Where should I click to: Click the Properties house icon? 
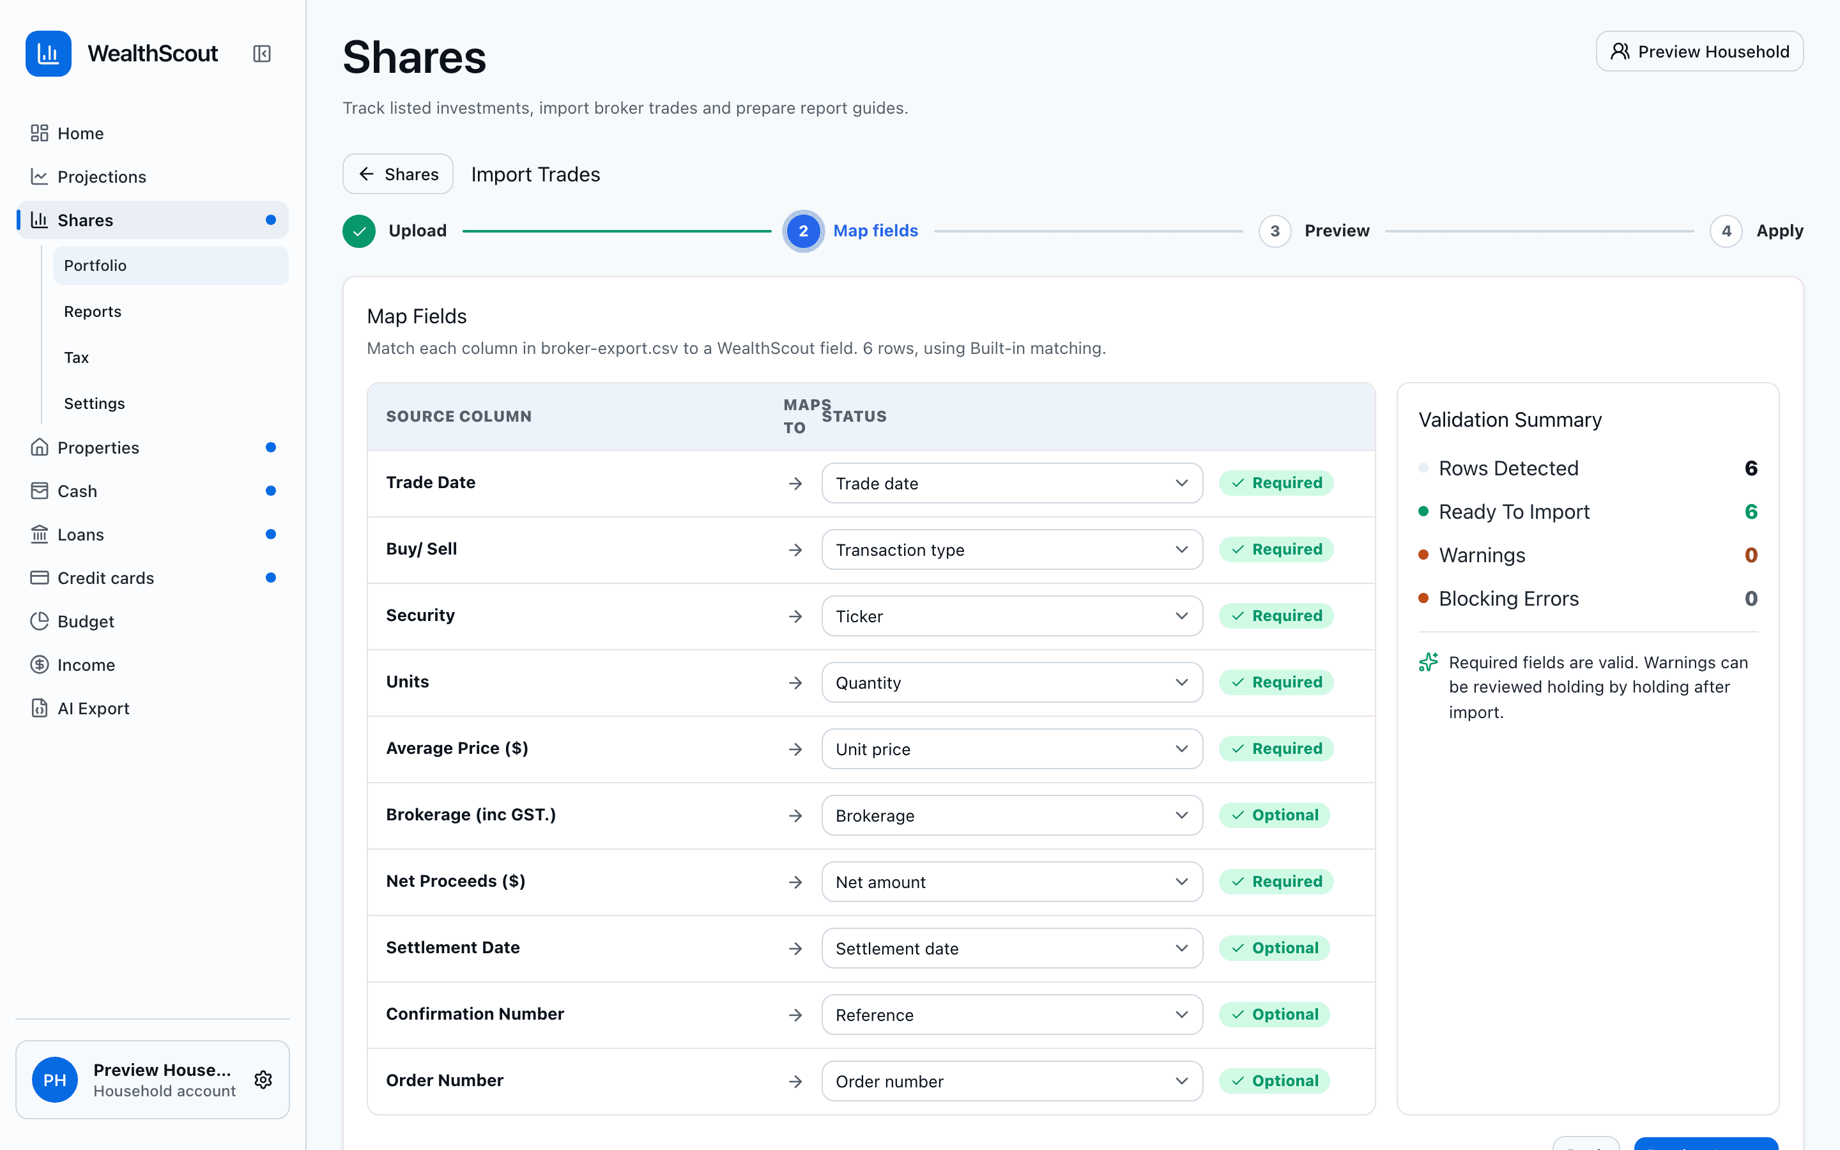click(40, 447)
